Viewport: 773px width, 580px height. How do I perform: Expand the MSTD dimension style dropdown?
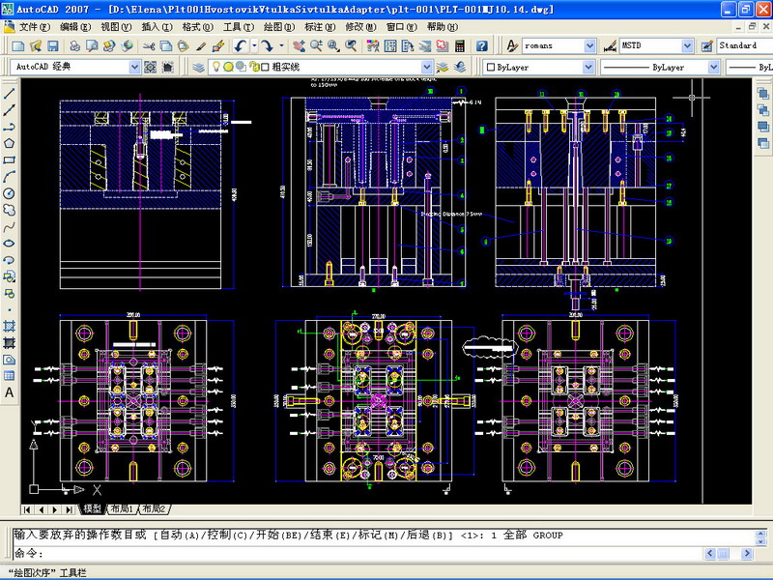pyautogui.click(x=688, y=45)
